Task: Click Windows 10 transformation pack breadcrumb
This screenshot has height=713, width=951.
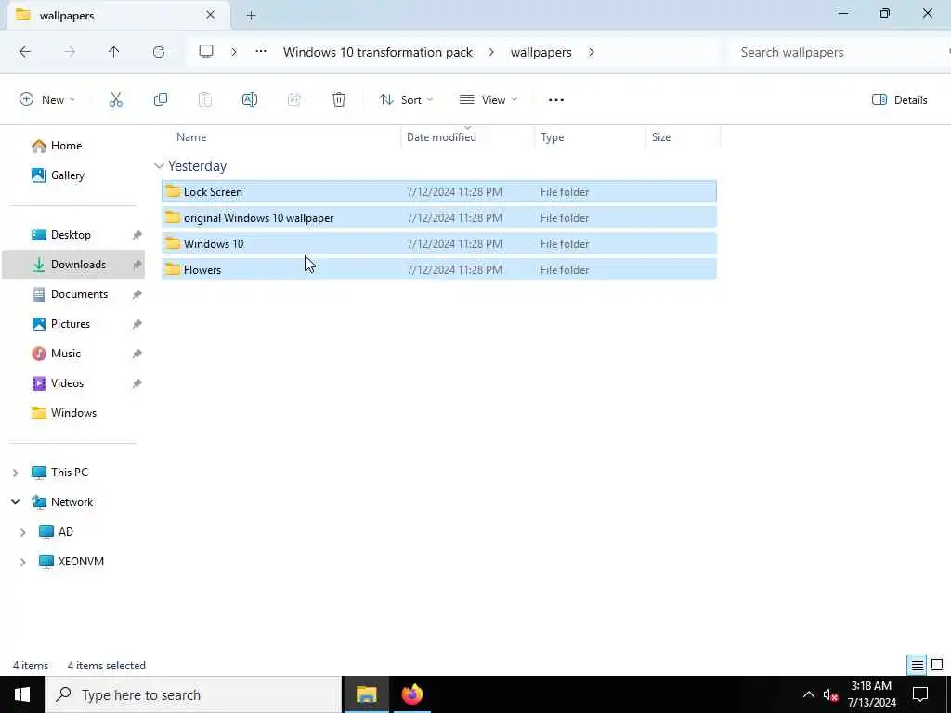Action: 378,52
